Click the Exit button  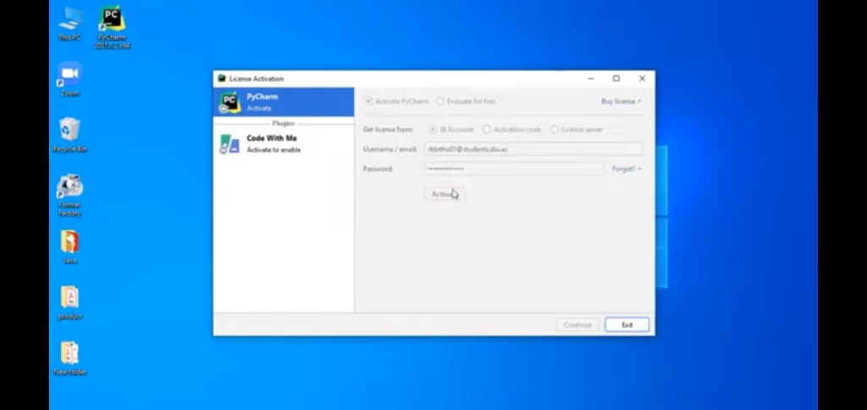tap(627, 325)
